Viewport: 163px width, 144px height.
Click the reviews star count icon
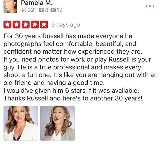41,10
